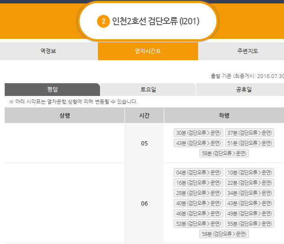Click the 05시 58분 departure button
This screenshot has width=284, height=244.
[224, 153]
